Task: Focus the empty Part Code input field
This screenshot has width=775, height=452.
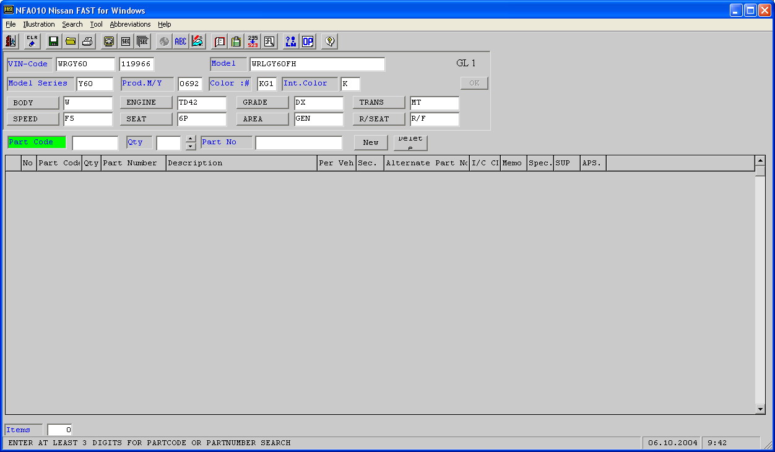Action: click(x=95, y=143)
